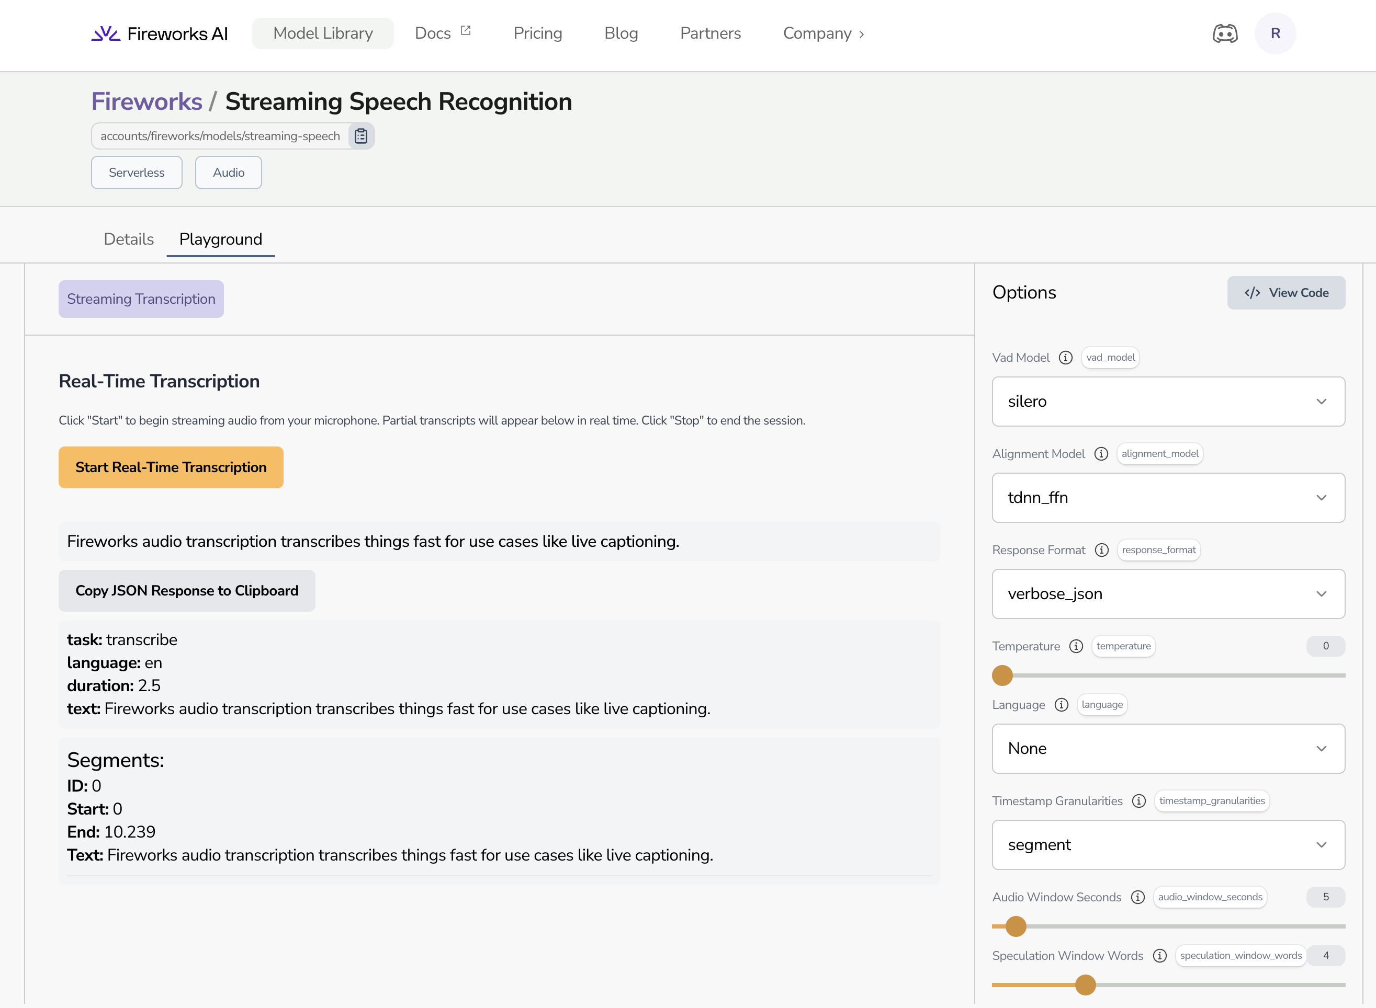Screen dimensions: 1376x1008
Task: Go to Model Library
Action: coord(323,33)
